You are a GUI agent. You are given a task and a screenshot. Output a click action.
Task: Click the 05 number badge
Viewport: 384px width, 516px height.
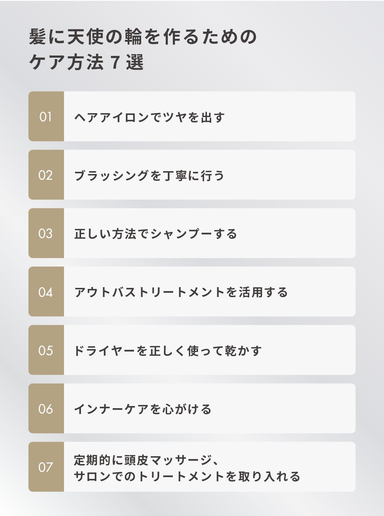[46, 350]
